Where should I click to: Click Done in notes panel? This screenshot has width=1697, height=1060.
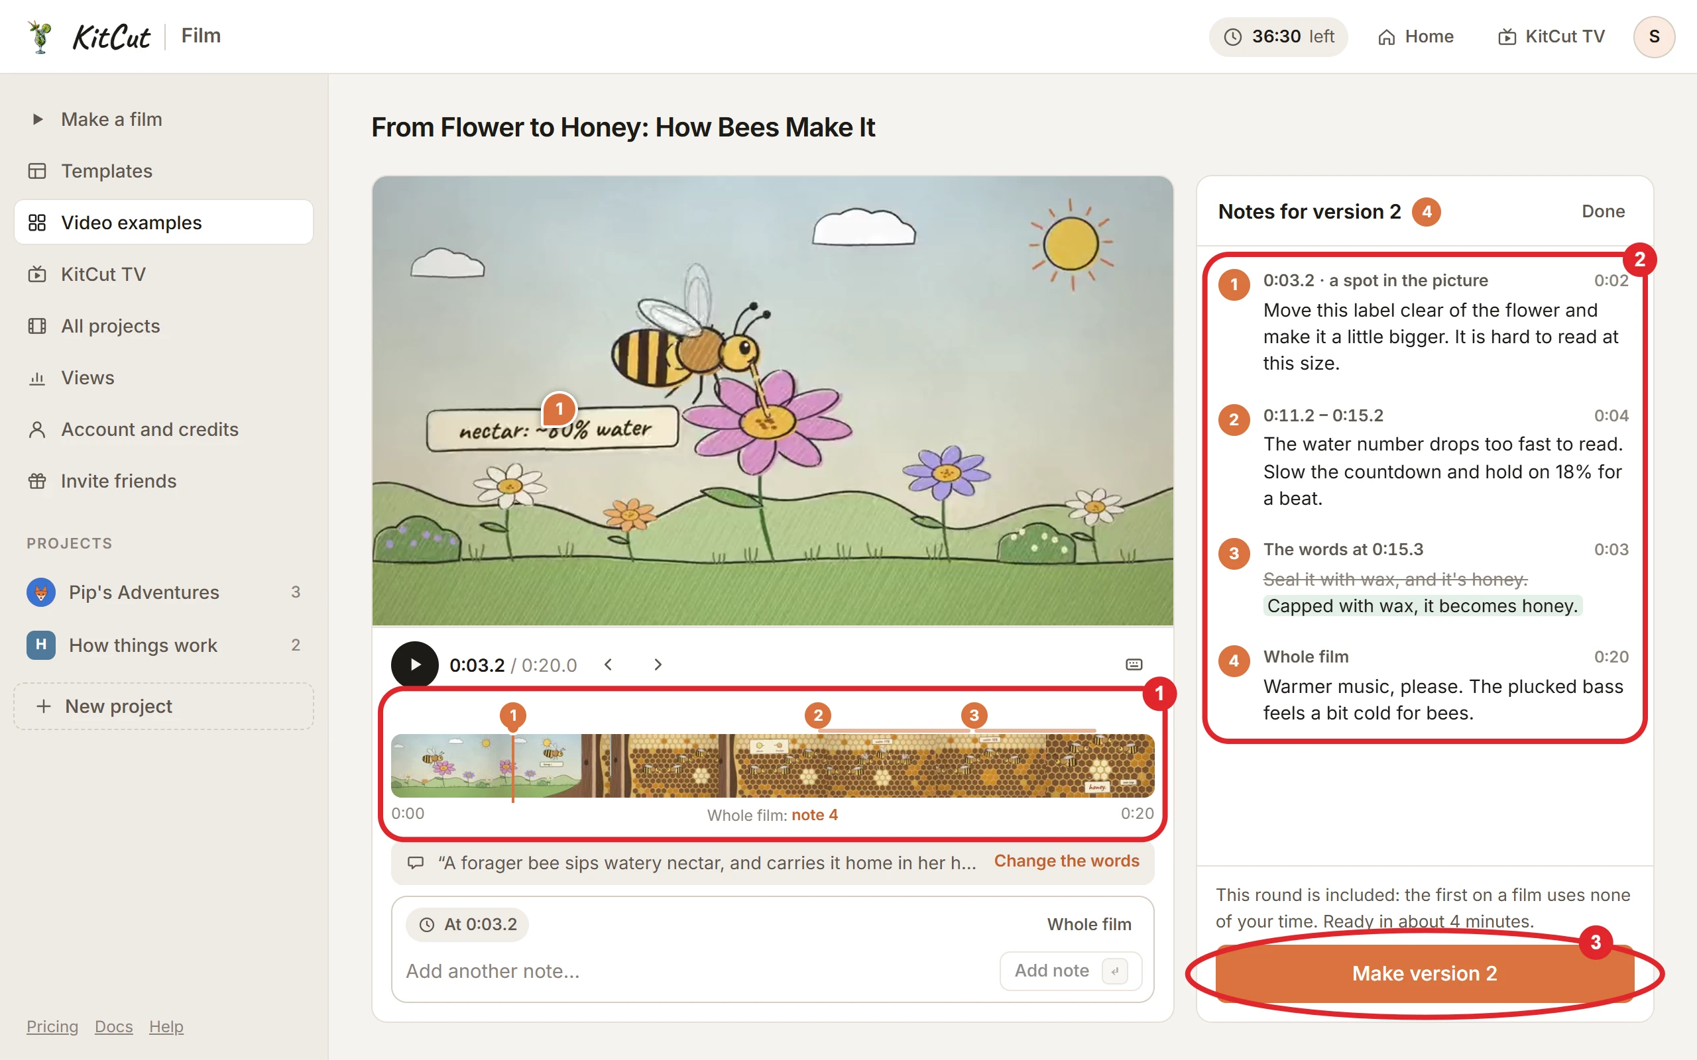(1603, 211)
